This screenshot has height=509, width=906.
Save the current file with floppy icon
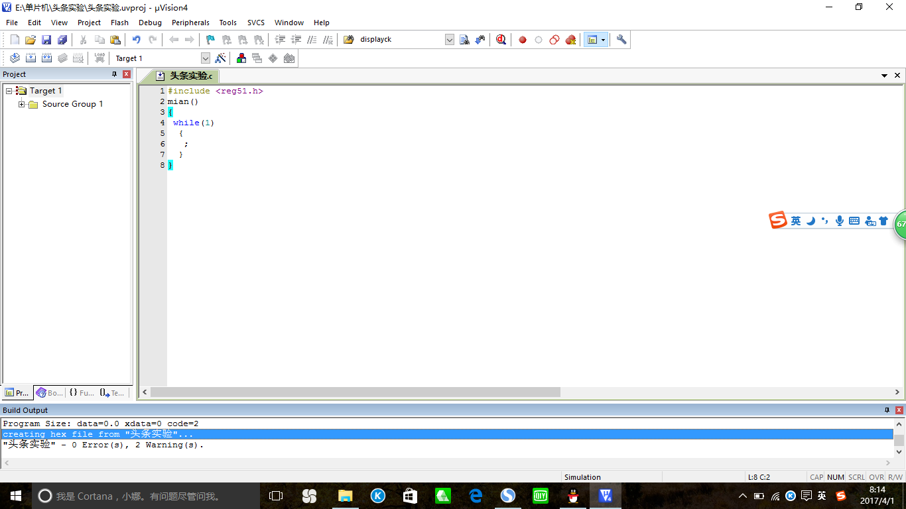pyautogui.click(x=46, y=40)
